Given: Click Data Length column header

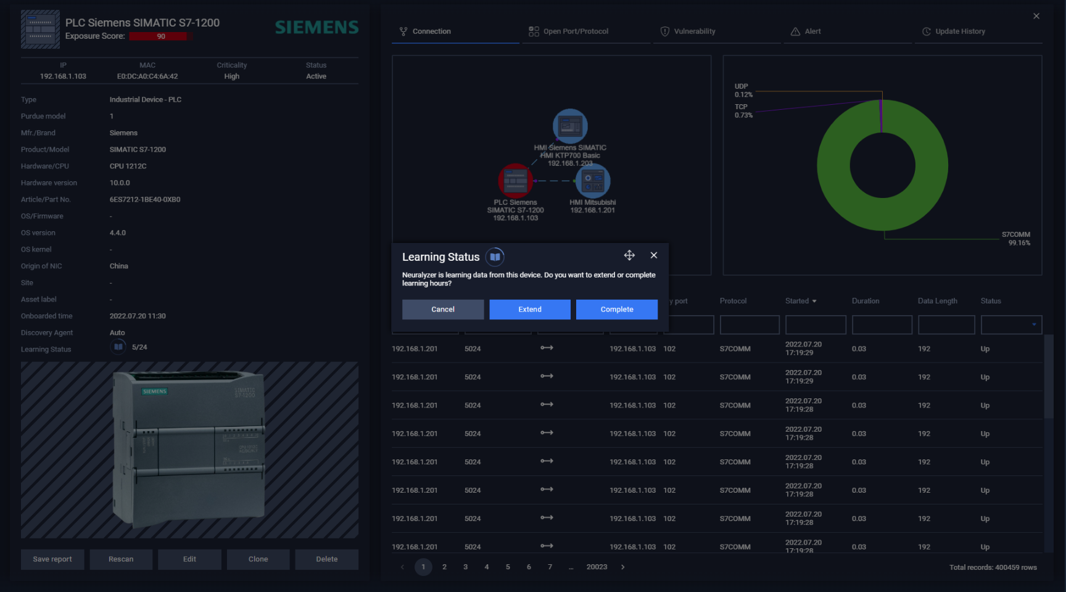Looking at the screenshot, I should tap(937, 301).
